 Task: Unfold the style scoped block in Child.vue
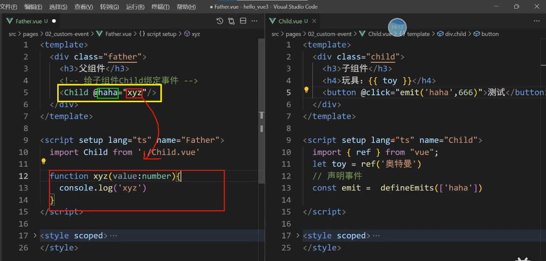[297, 236]
